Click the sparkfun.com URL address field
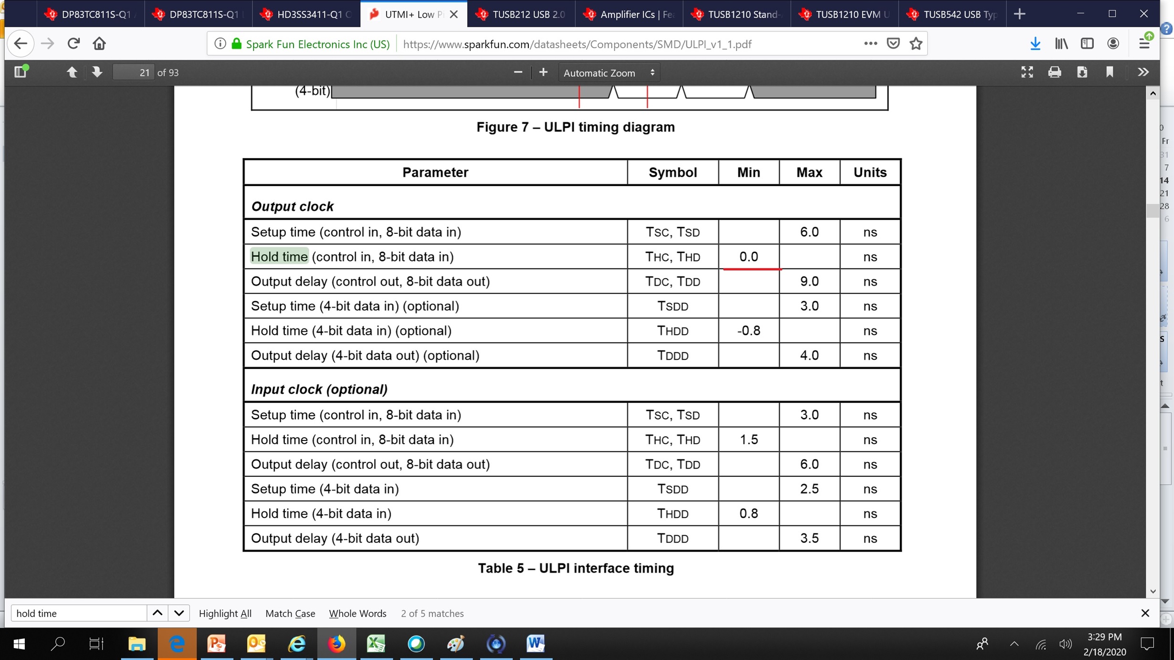1174x660 pixels. (x=577, y=44)
